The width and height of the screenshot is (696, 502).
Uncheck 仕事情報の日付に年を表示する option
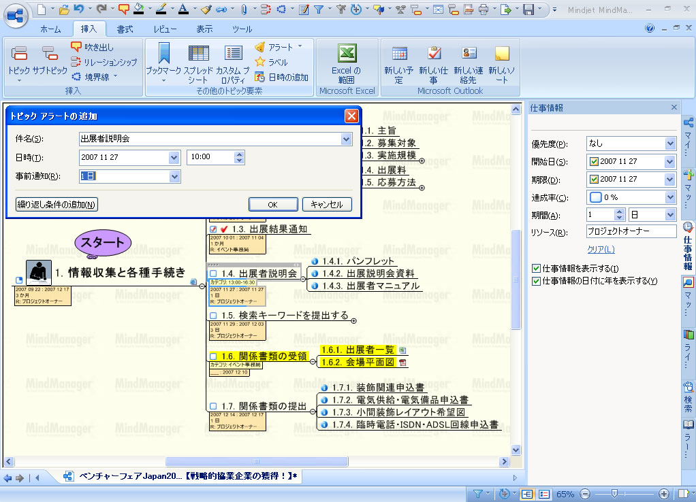(x=536, y=280)
